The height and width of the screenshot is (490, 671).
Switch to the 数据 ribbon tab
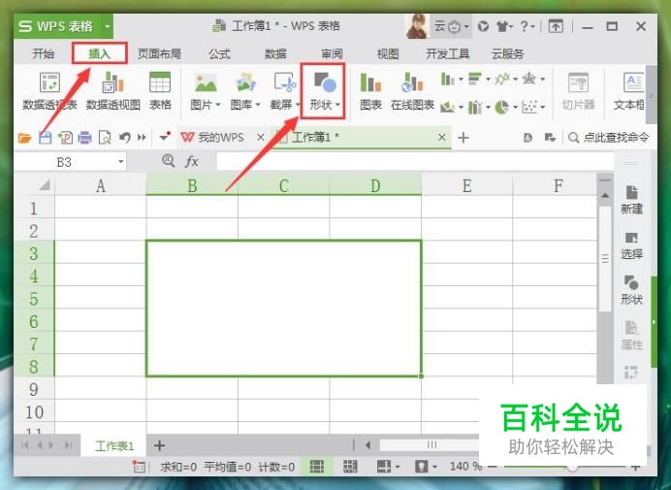275,54
